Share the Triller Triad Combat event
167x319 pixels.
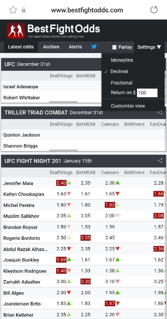160,113
